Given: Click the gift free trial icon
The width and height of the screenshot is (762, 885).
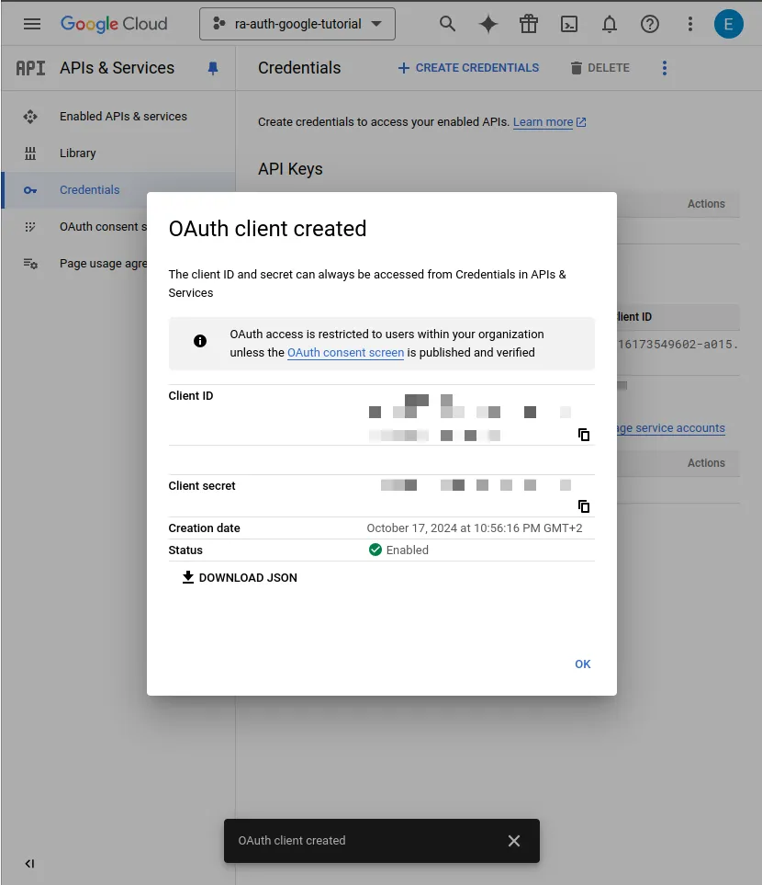Looking at the screenshot, I should [529, 24].
